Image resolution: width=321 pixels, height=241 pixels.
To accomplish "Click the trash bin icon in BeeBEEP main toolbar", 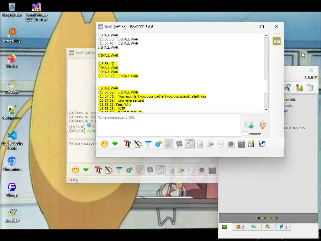I will pos(310,88).
